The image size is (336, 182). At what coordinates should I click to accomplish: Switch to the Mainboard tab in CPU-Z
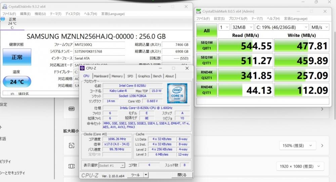(x=101, y=76)
